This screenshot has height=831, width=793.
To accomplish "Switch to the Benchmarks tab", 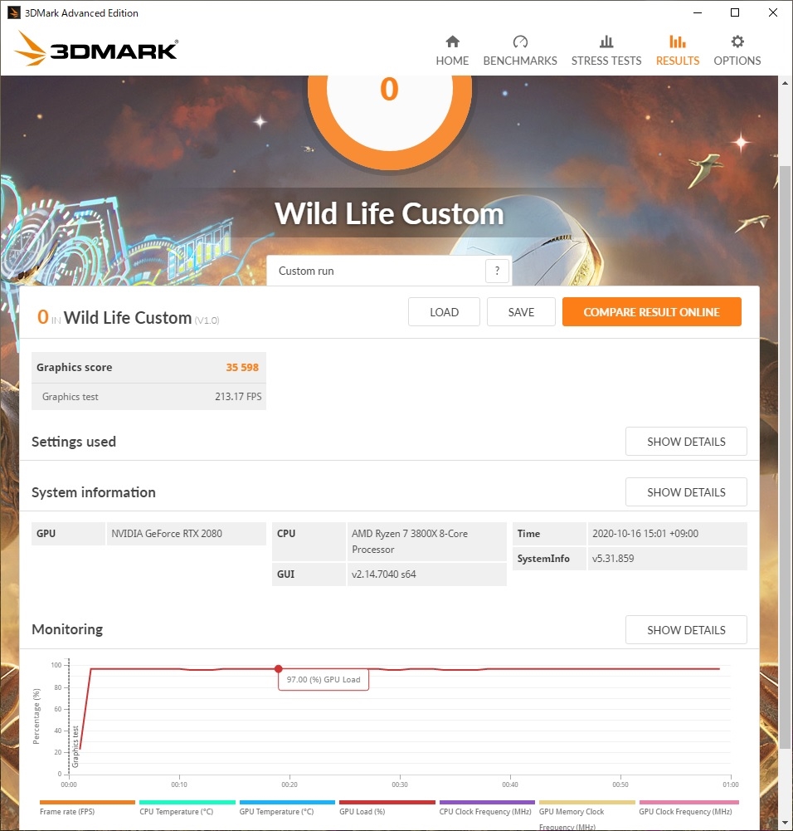I will point(520,51).
